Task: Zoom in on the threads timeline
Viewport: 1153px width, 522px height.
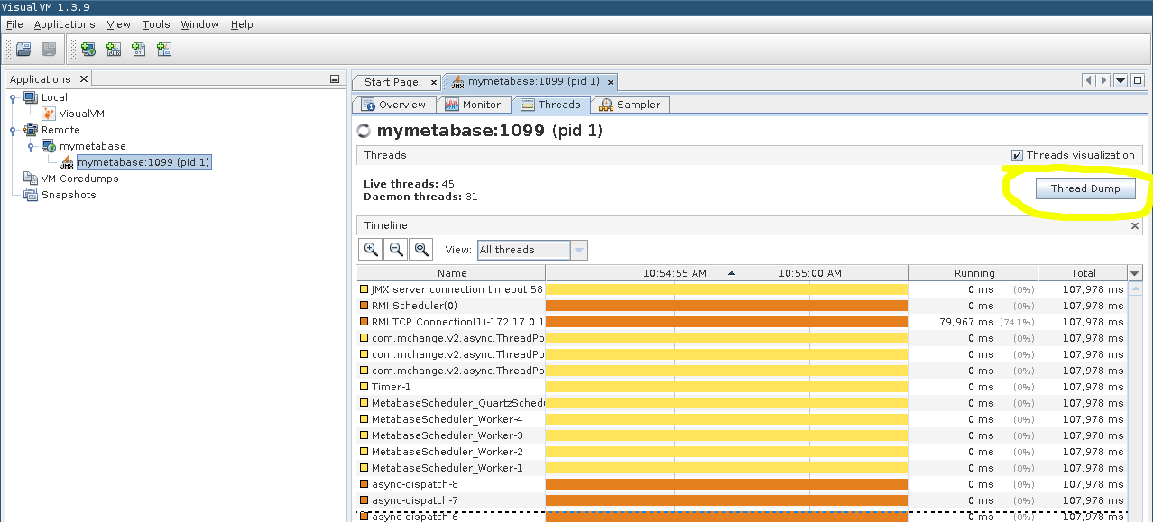Action: [x=371, y=250]
